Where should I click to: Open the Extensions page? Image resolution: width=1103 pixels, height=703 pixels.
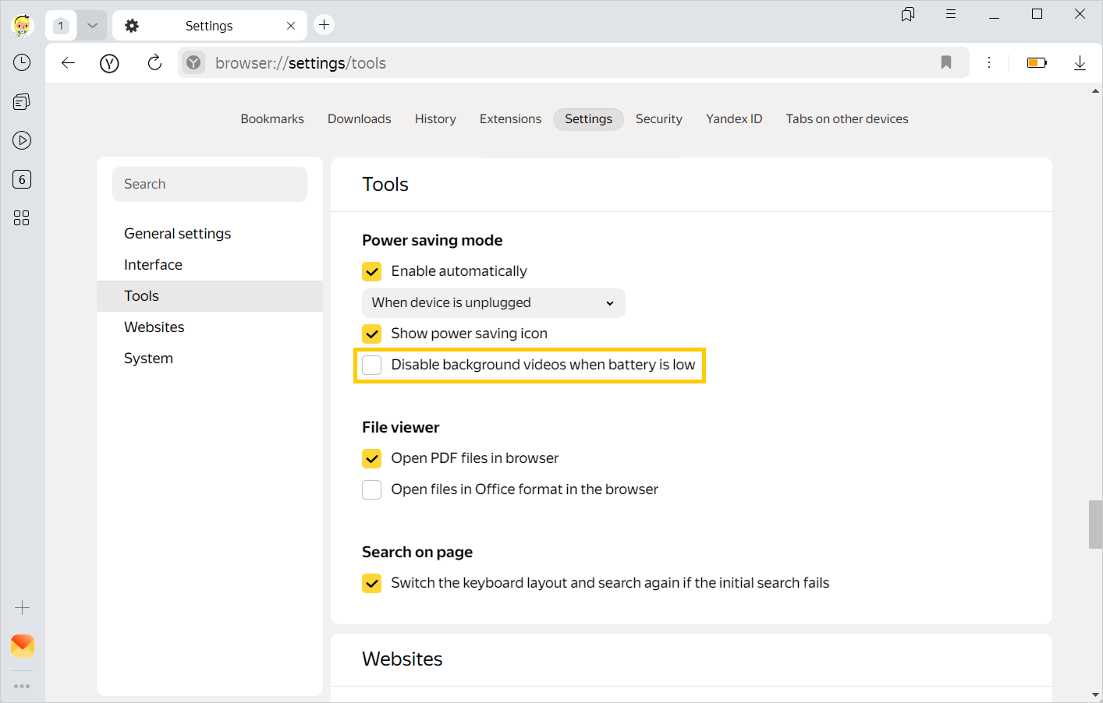click(510, 118)
